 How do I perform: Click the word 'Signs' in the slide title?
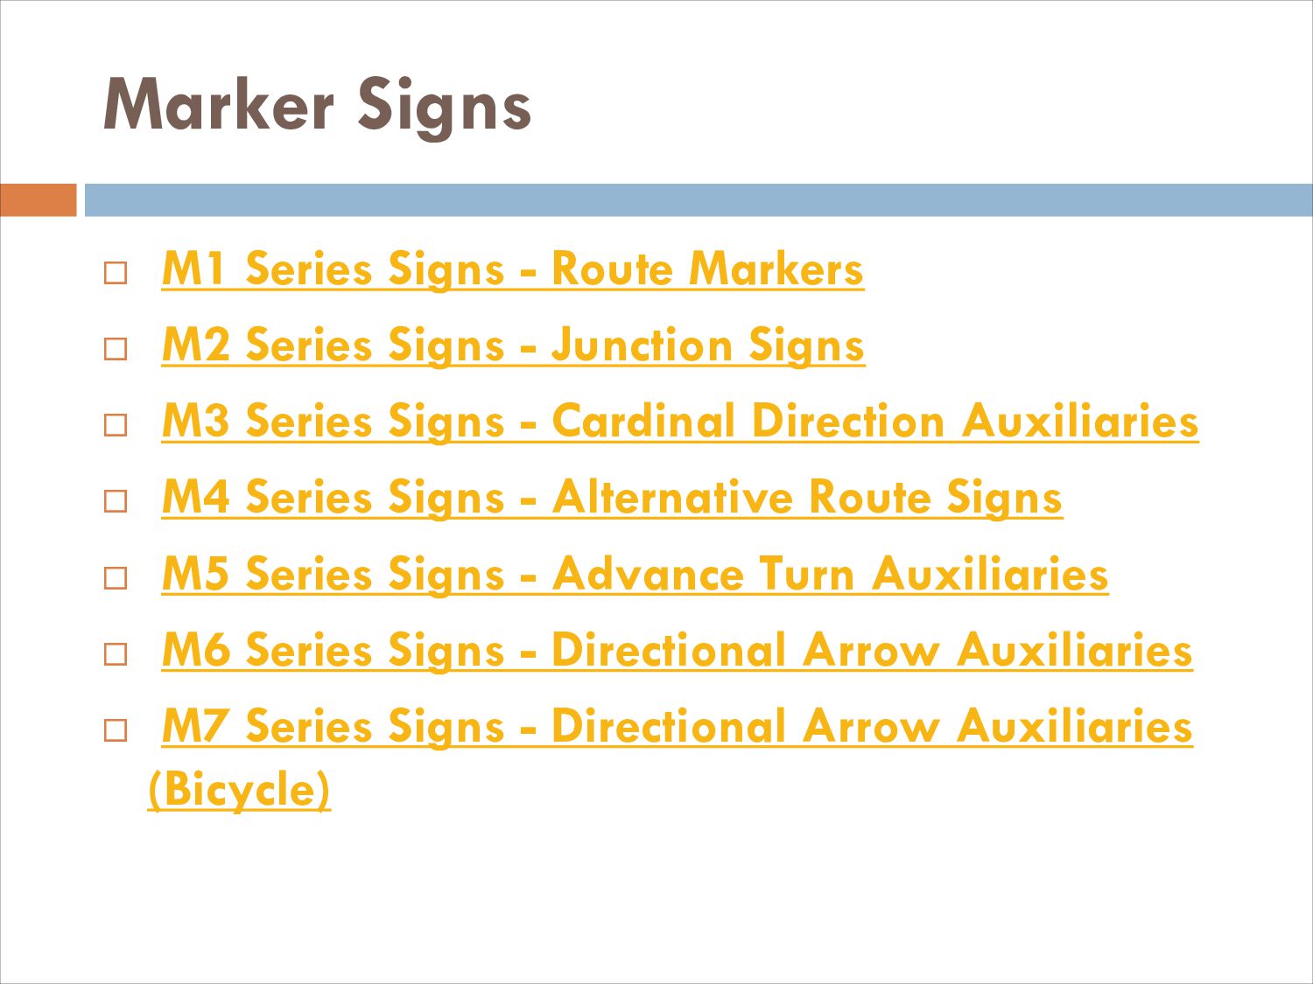coord(444,107)
